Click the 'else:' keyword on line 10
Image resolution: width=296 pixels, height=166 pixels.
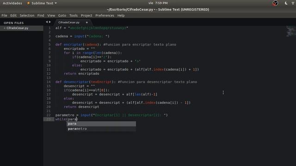77,65
